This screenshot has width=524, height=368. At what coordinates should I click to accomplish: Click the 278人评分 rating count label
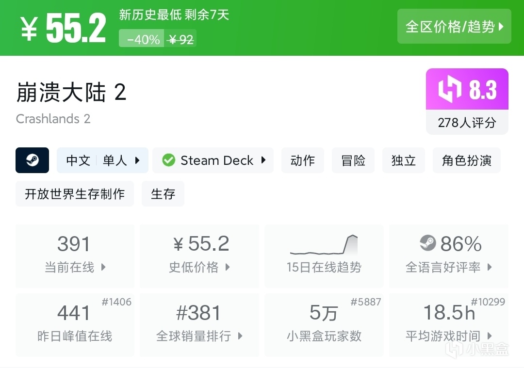pos(467,123)
